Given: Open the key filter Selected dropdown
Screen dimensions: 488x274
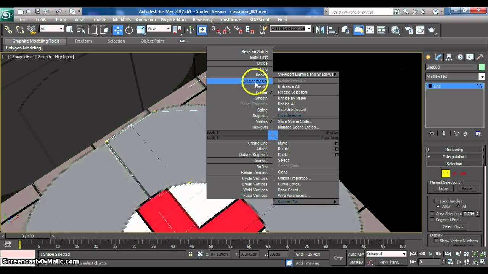Looking at the screenshot, I should point(386,254).
